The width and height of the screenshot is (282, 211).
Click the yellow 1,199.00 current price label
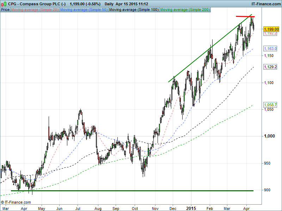(271, 29)
